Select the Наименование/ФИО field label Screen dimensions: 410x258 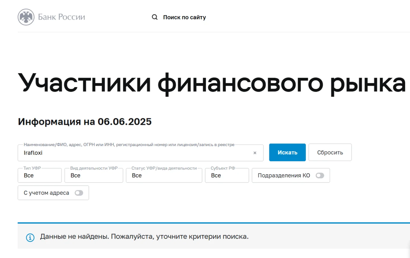tap(130, 145)
